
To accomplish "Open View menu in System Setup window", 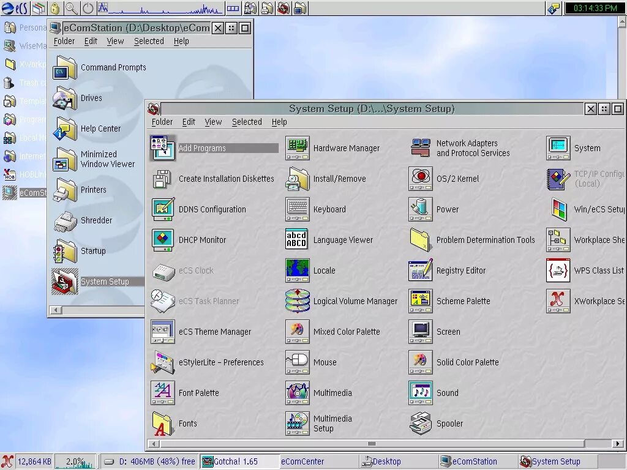I will coord(213,122).
